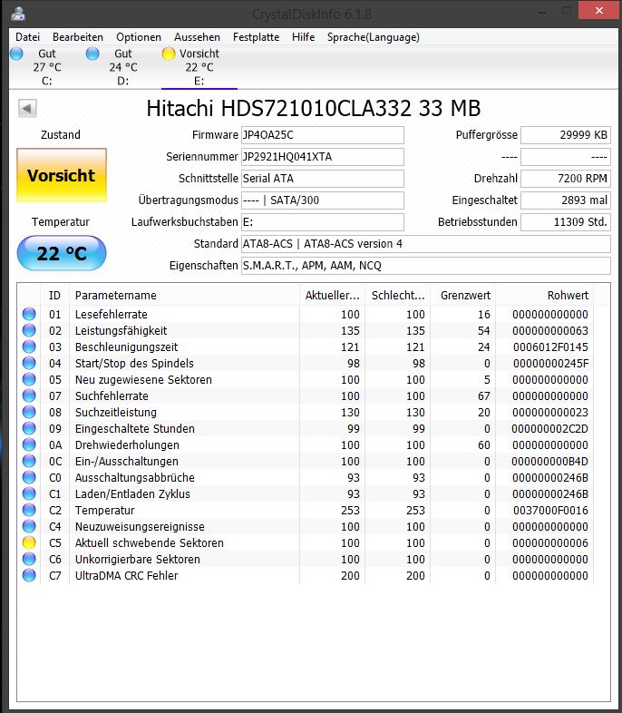The width and height of the screenshot is (622, 713).
Task: Click the Eingeschaltet value 2893 mal
Action: [565, 200]
